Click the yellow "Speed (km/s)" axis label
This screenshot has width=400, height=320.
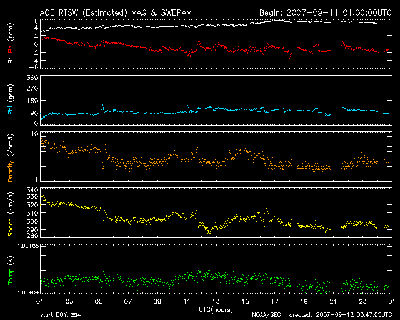point(11,214)
